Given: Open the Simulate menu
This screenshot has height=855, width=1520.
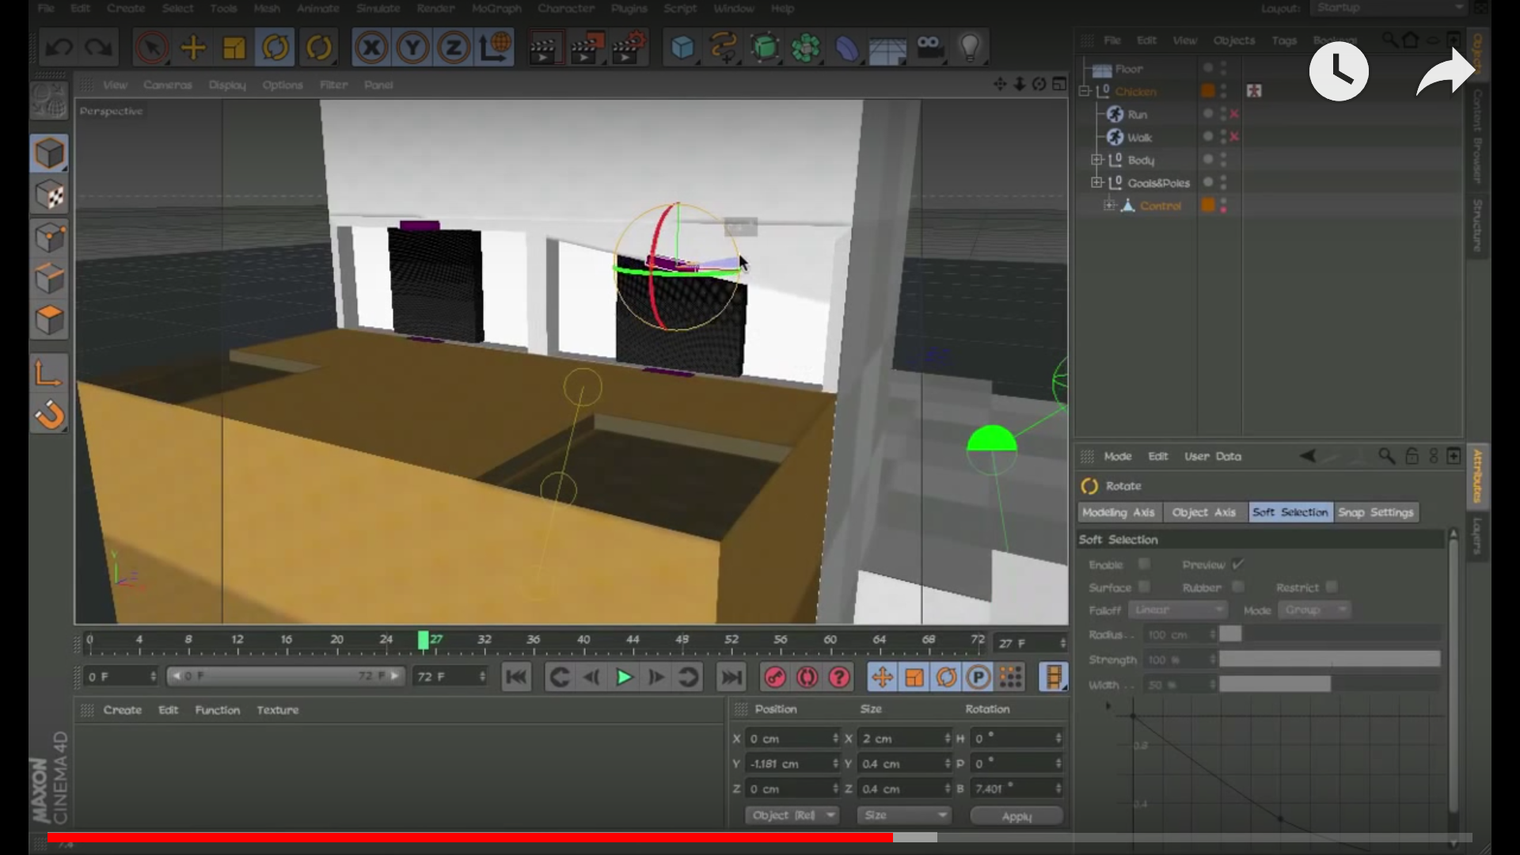Looking at the screenshot, I should pyautogui.click(x=378, y=9).
